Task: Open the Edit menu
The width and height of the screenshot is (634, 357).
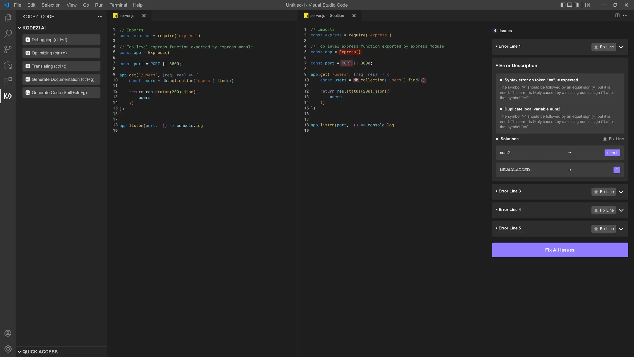Action: 31,5
